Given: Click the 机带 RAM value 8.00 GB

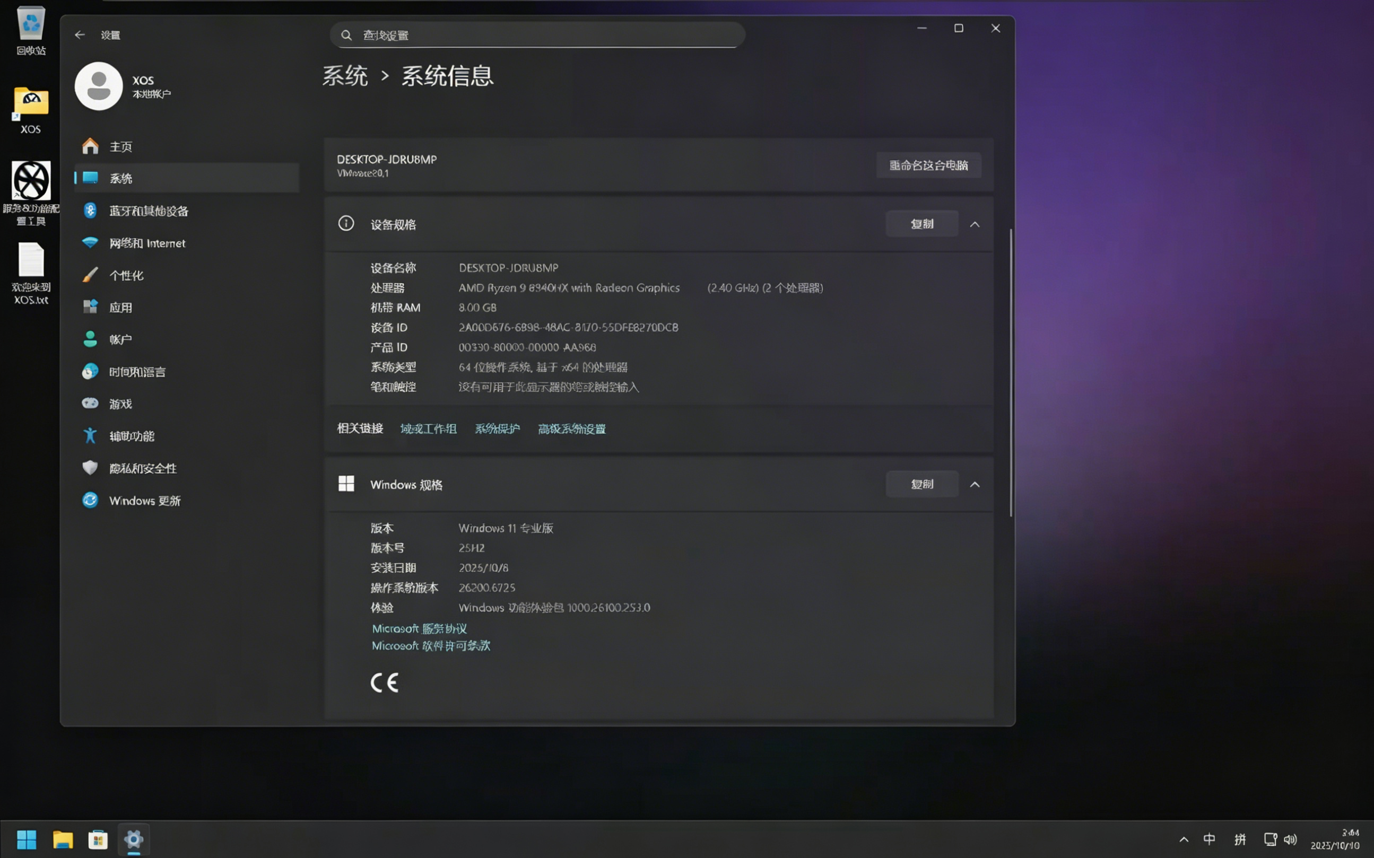Looking at the screenshot, I should point(477,308).
